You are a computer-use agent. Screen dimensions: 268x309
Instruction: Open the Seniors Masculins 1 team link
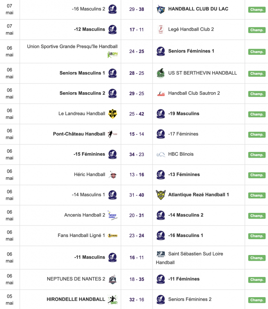(x=82, y=73)
